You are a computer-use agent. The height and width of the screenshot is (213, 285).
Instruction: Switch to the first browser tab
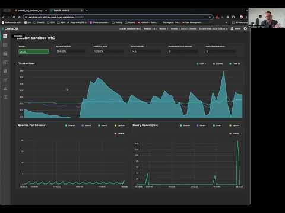pyautogui.click(x=31, y=11)
